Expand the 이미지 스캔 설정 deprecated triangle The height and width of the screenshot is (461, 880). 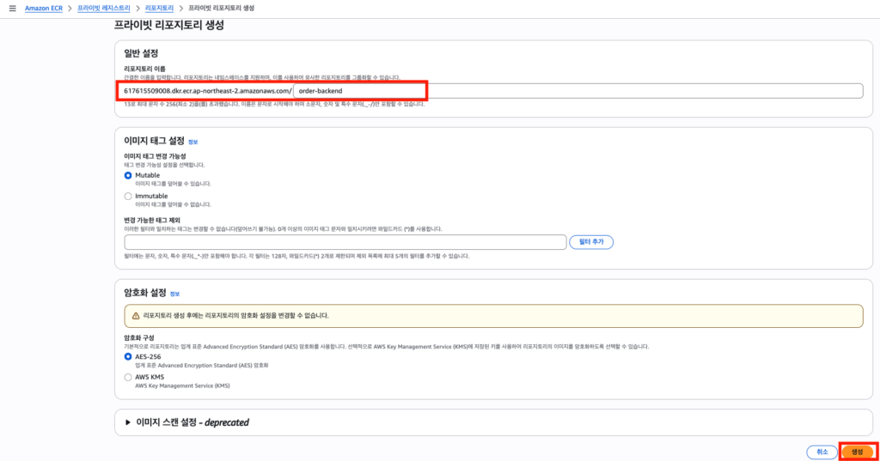(x=129, y=422)
